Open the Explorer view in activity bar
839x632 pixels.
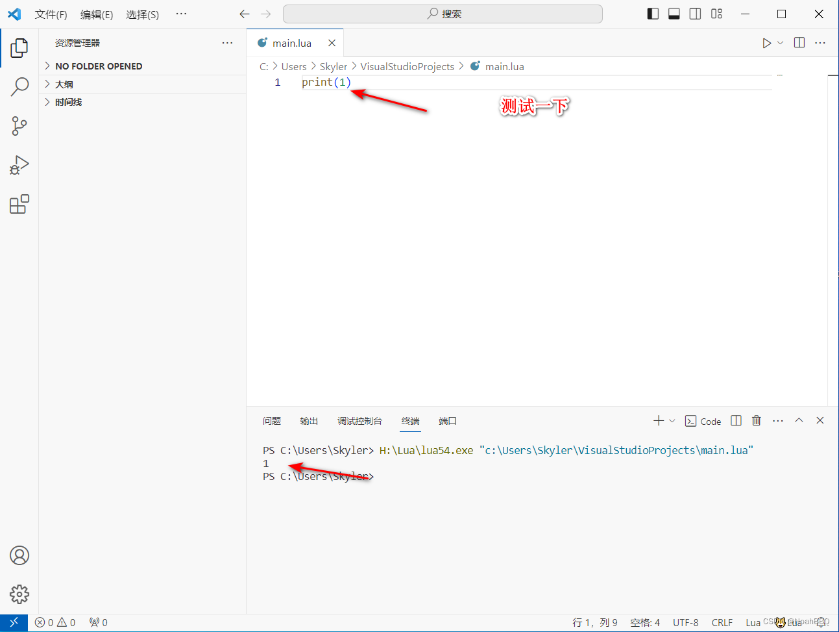pyautogui.click(x=19, y=47)
